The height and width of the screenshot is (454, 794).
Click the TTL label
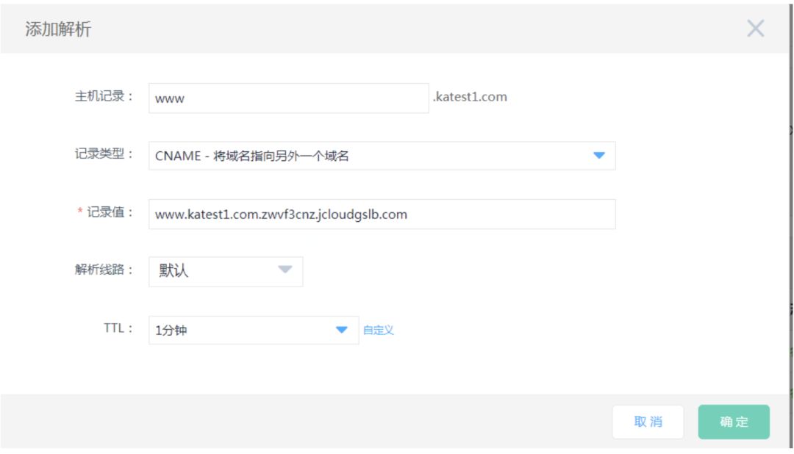pos(118,328)
